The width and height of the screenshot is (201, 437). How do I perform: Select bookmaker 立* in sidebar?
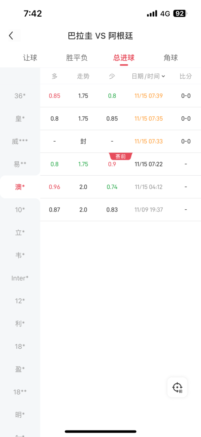(x=20, y=232)
